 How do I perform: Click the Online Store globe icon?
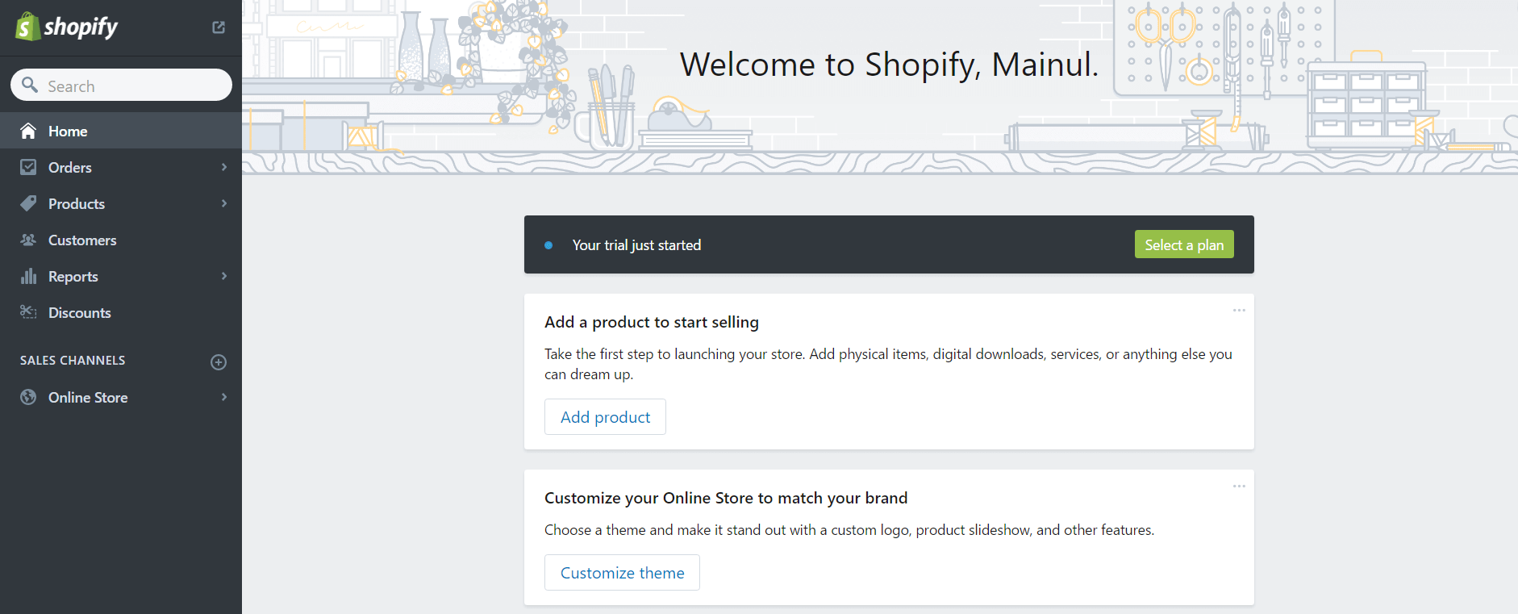[x=28, y=397]
